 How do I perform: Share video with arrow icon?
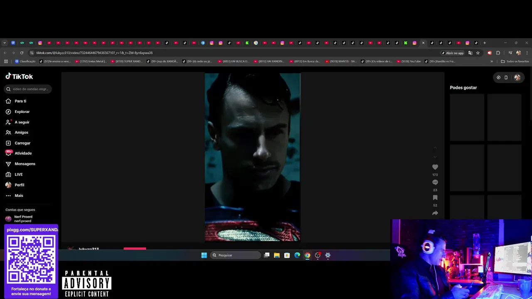tap(435, 213)
